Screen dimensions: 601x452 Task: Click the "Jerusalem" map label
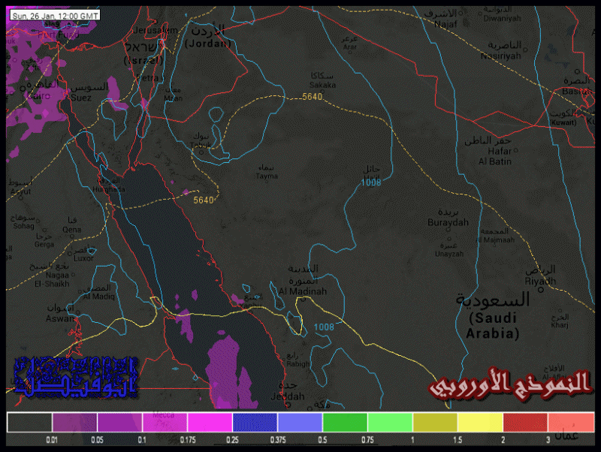pyautogui.click(x=156, y=30)
